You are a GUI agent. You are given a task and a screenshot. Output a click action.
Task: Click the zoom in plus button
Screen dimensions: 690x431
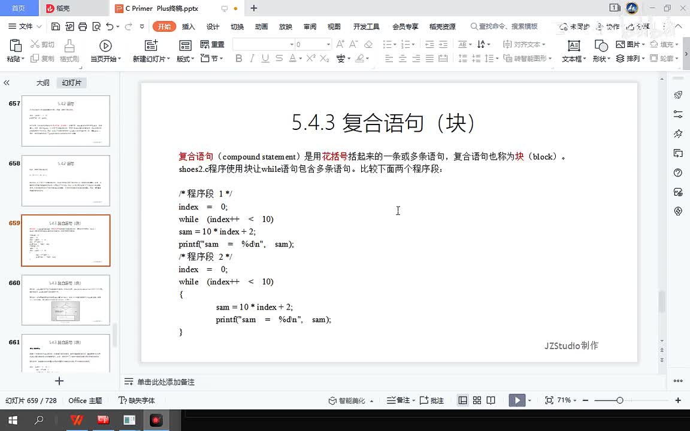678,400
